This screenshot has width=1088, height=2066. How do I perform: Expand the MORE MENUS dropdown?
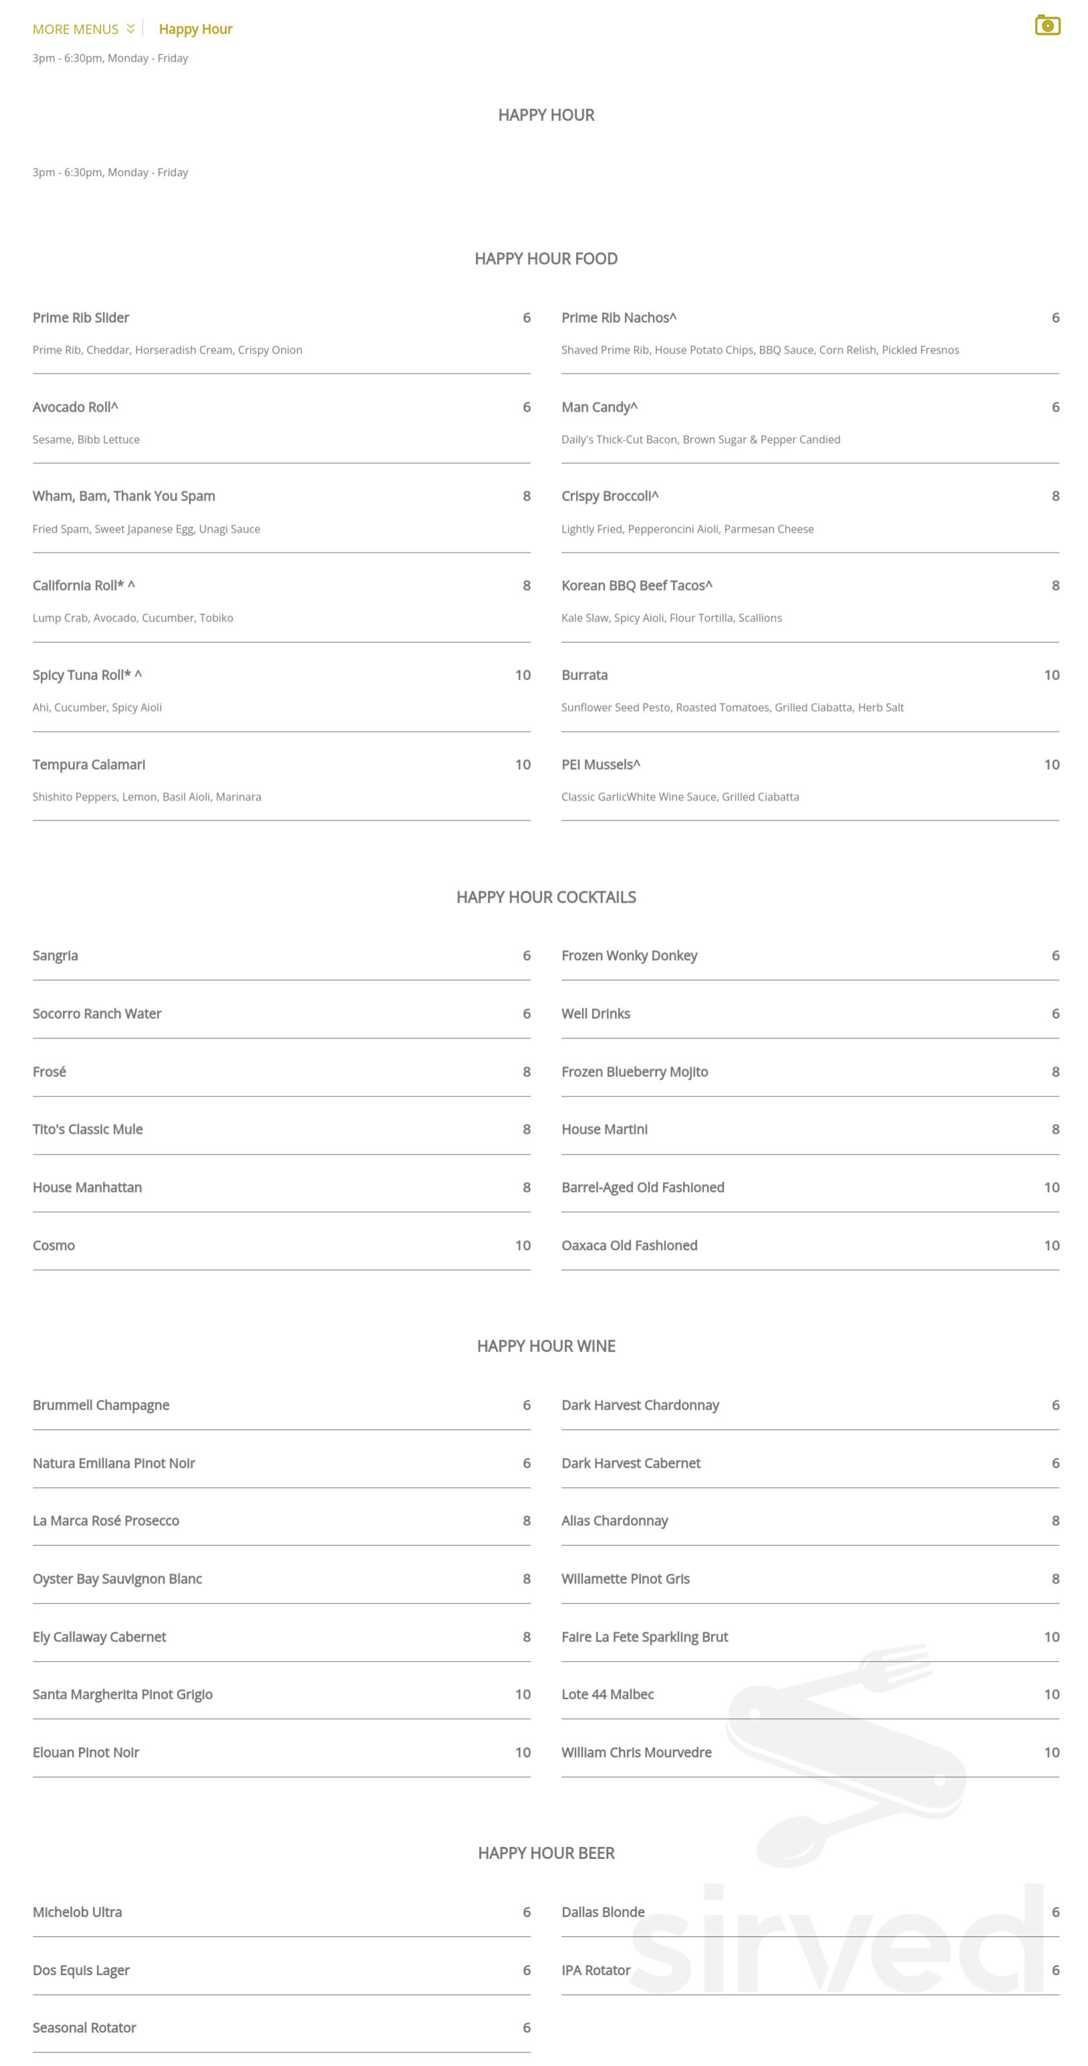(75, 29)
